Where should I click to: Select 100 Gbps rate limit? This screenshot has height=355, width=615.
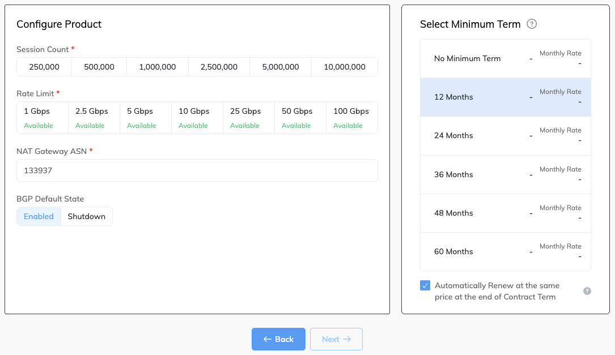point(351,118)
